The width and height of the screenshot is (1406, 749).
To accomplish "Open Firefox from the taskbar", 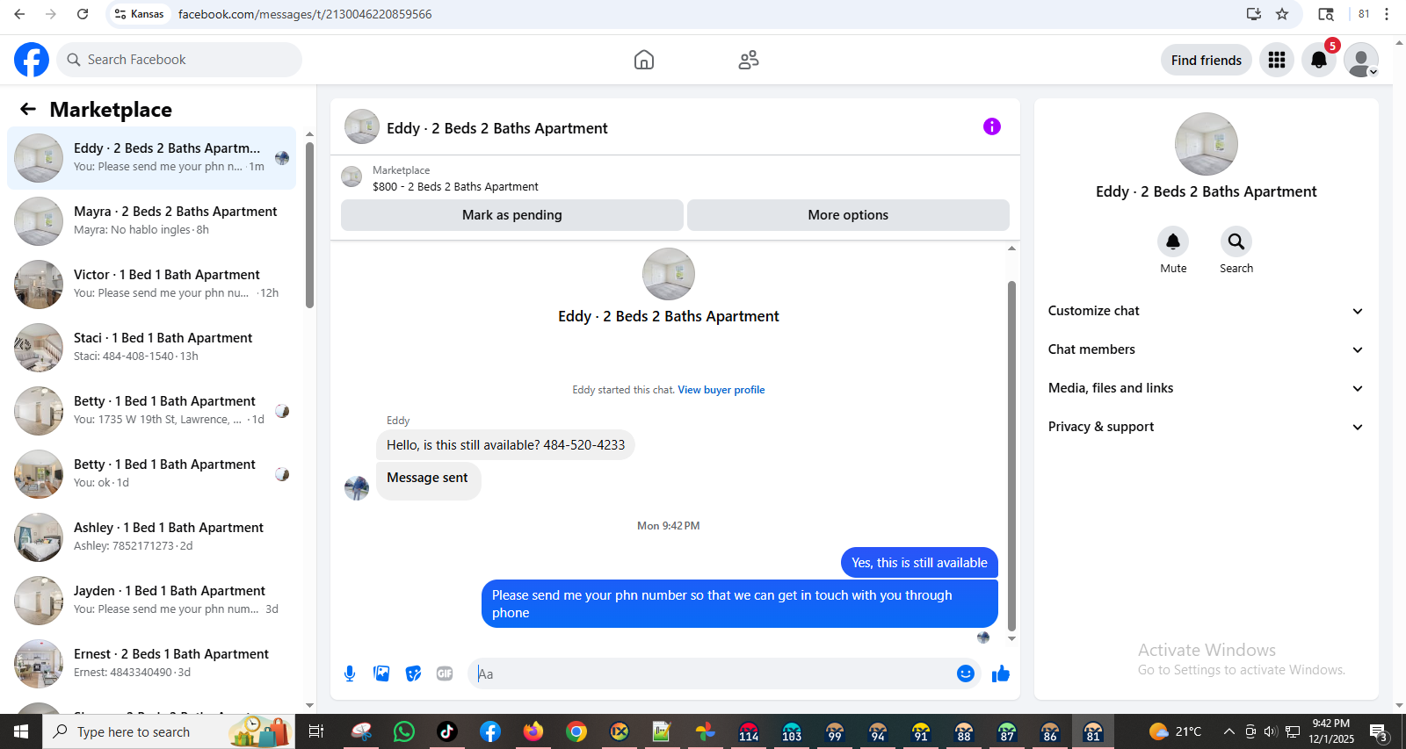I will [x=533, y=731].
